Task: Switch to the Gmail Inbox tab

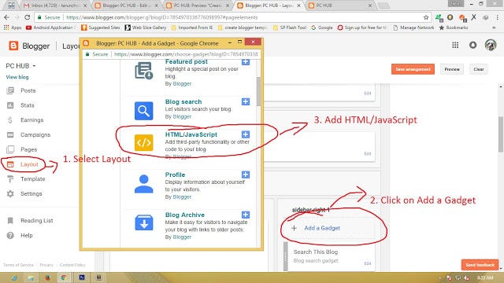Action: tap(54, 6)
